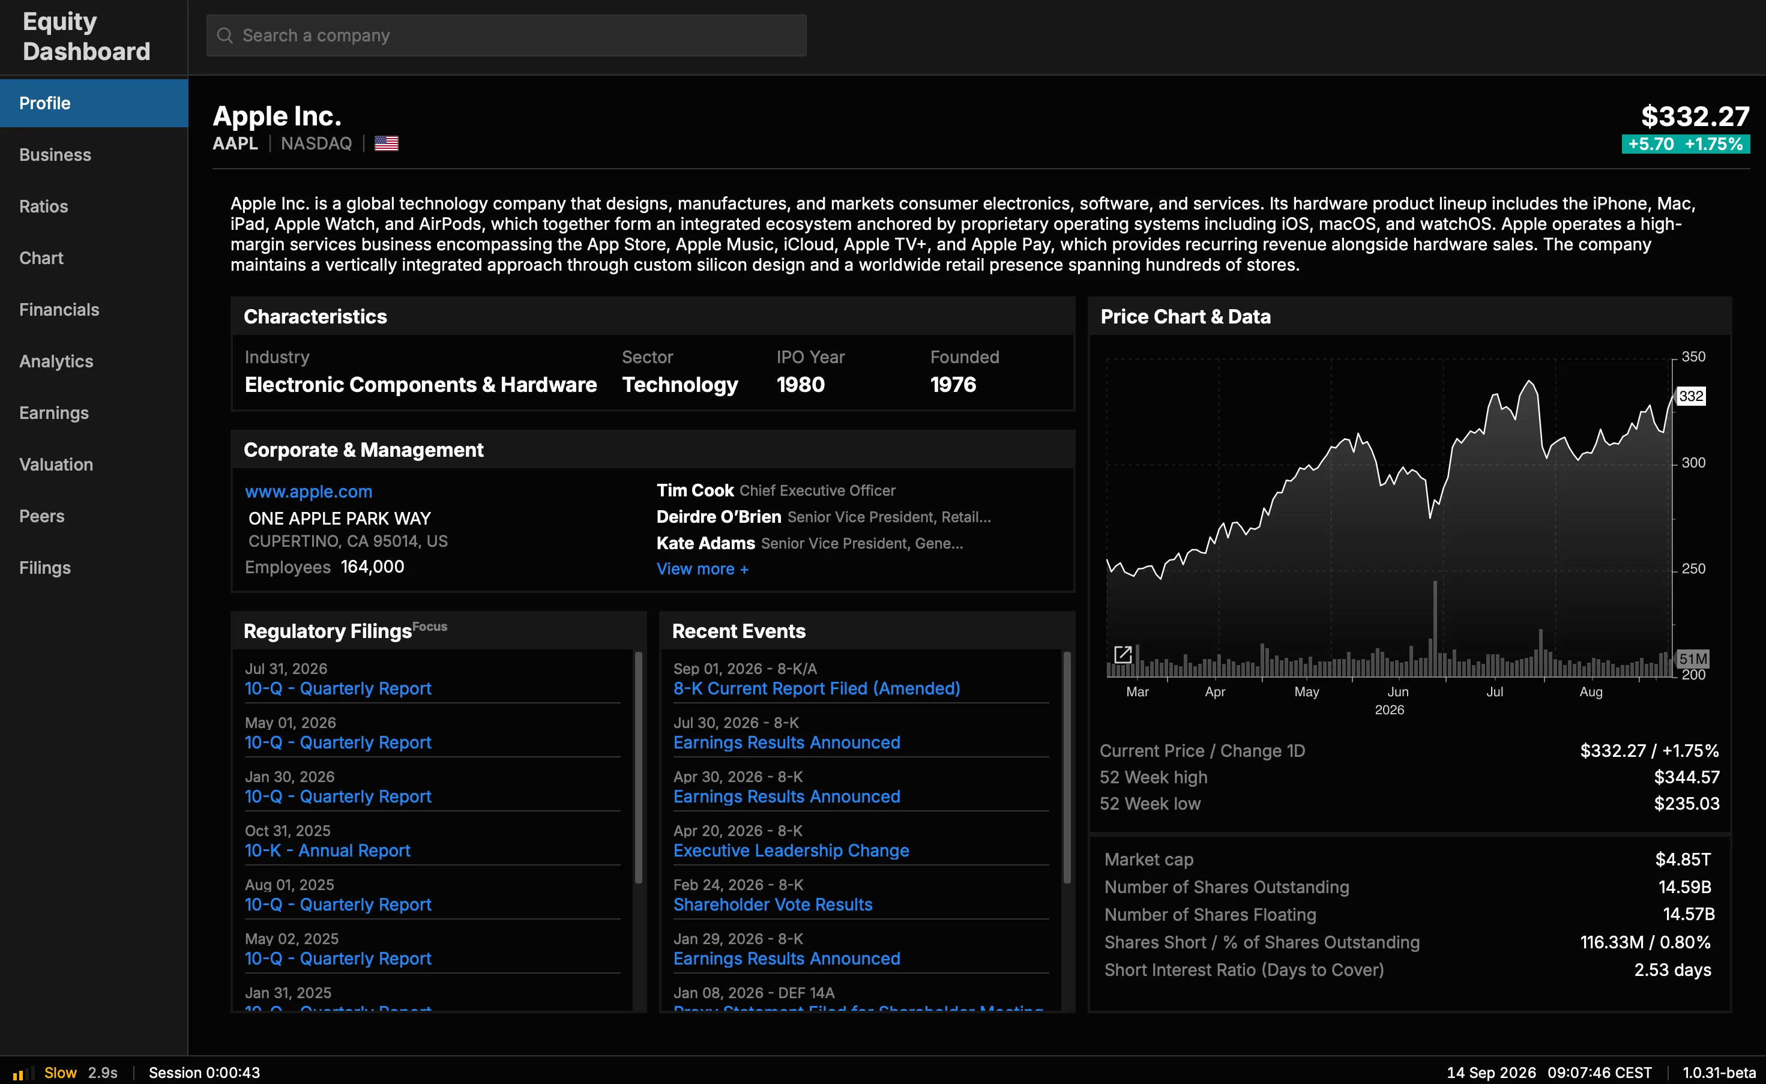Open the May 01, 2026 10-Q Quarterly Report
The width and height of the screenshot is (1766, 1084).
[x=338, y=742]
